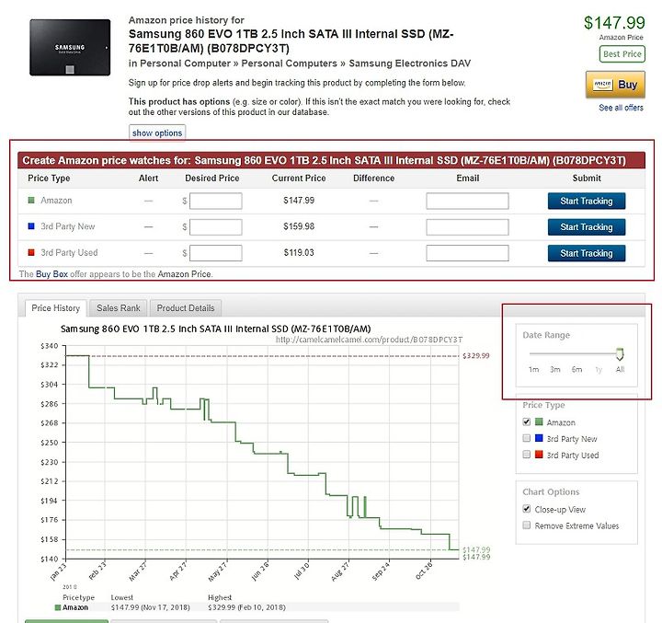The image size is (662, 623).
Task: Start Tracking for the 3rd Party New row
Action: [x=586, y=227]
